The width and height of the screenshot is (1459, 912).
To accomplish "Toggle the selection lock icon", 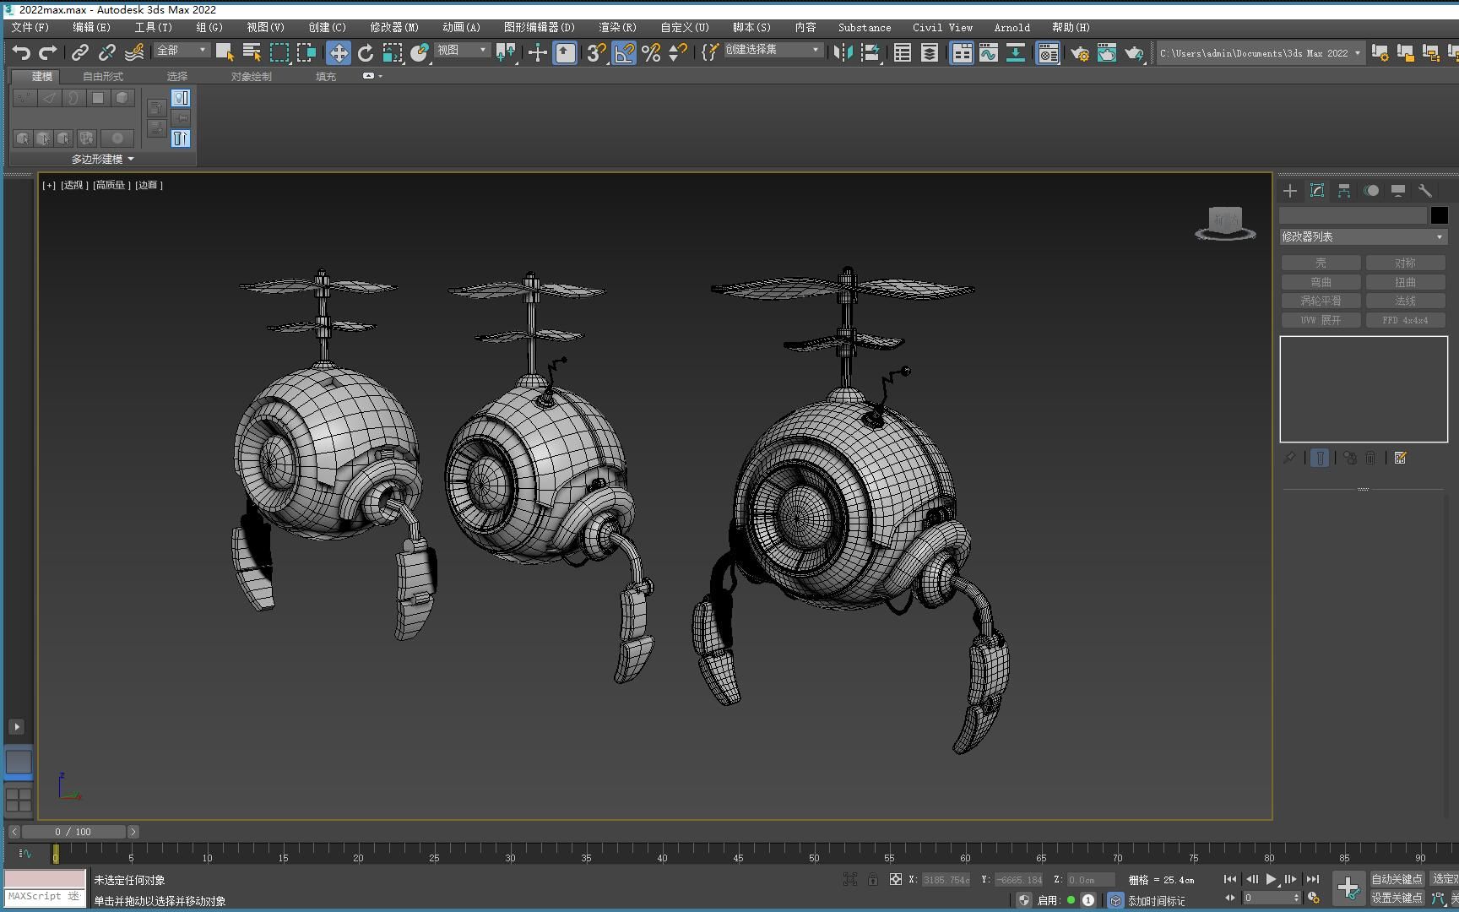I will click(873, 879).
